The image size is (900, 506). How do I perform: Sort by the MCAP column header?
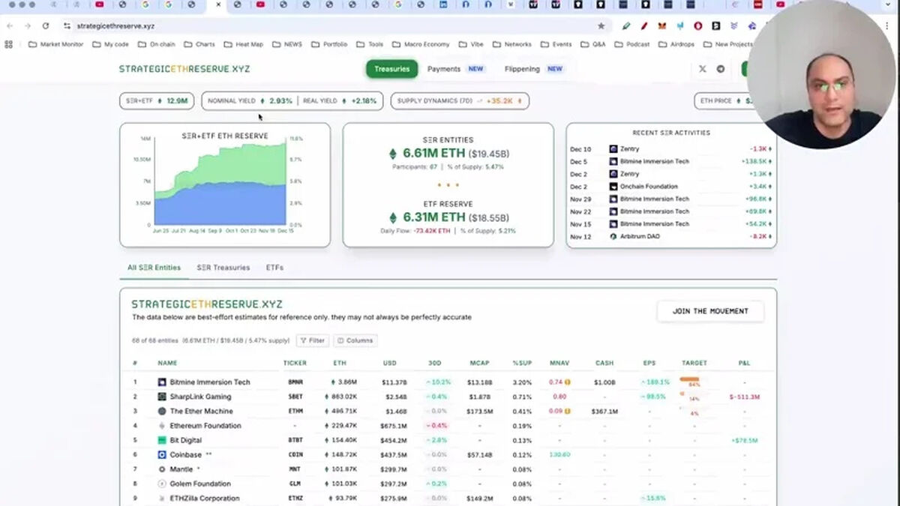(x=479, y=363)
